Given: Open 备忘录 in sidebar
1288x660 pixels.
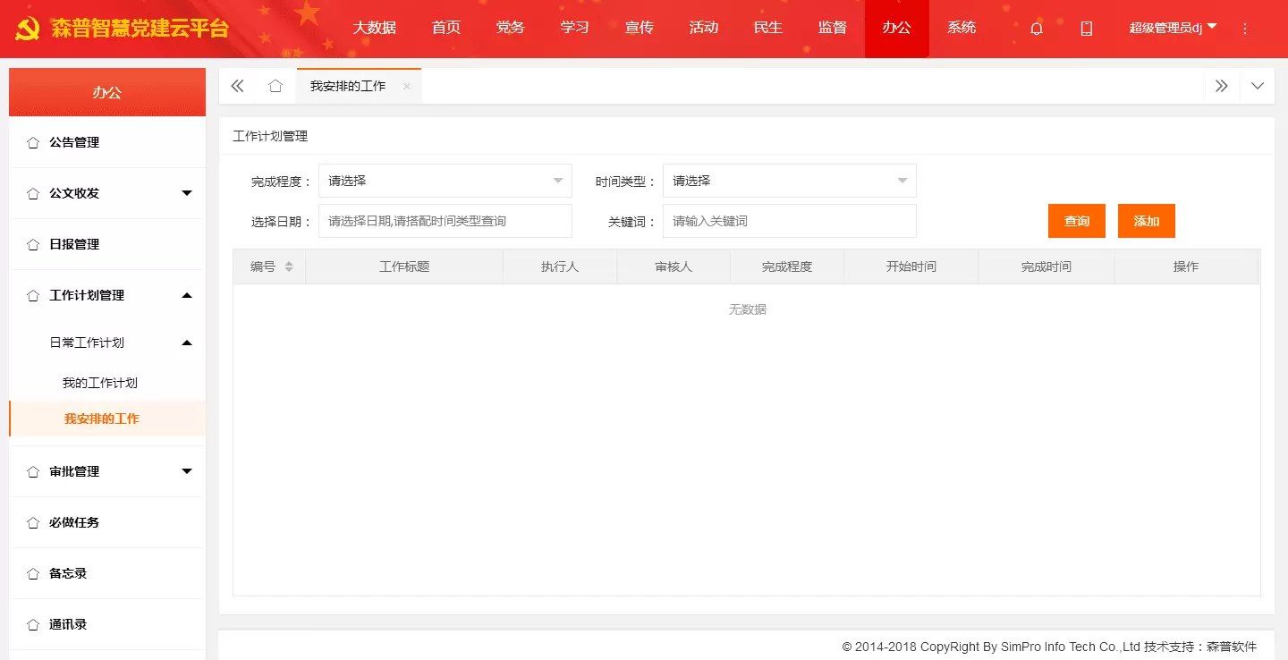Looking at the screenshot, I should pos(68,573).
